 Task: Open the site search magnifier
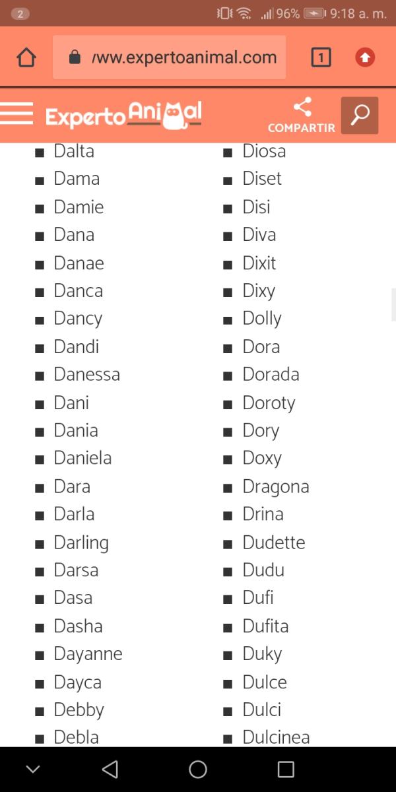tap(360, 115)
